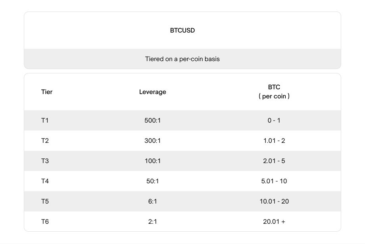
Task: Click the 50:1 leverage value
Action: (x=152, y=181)
